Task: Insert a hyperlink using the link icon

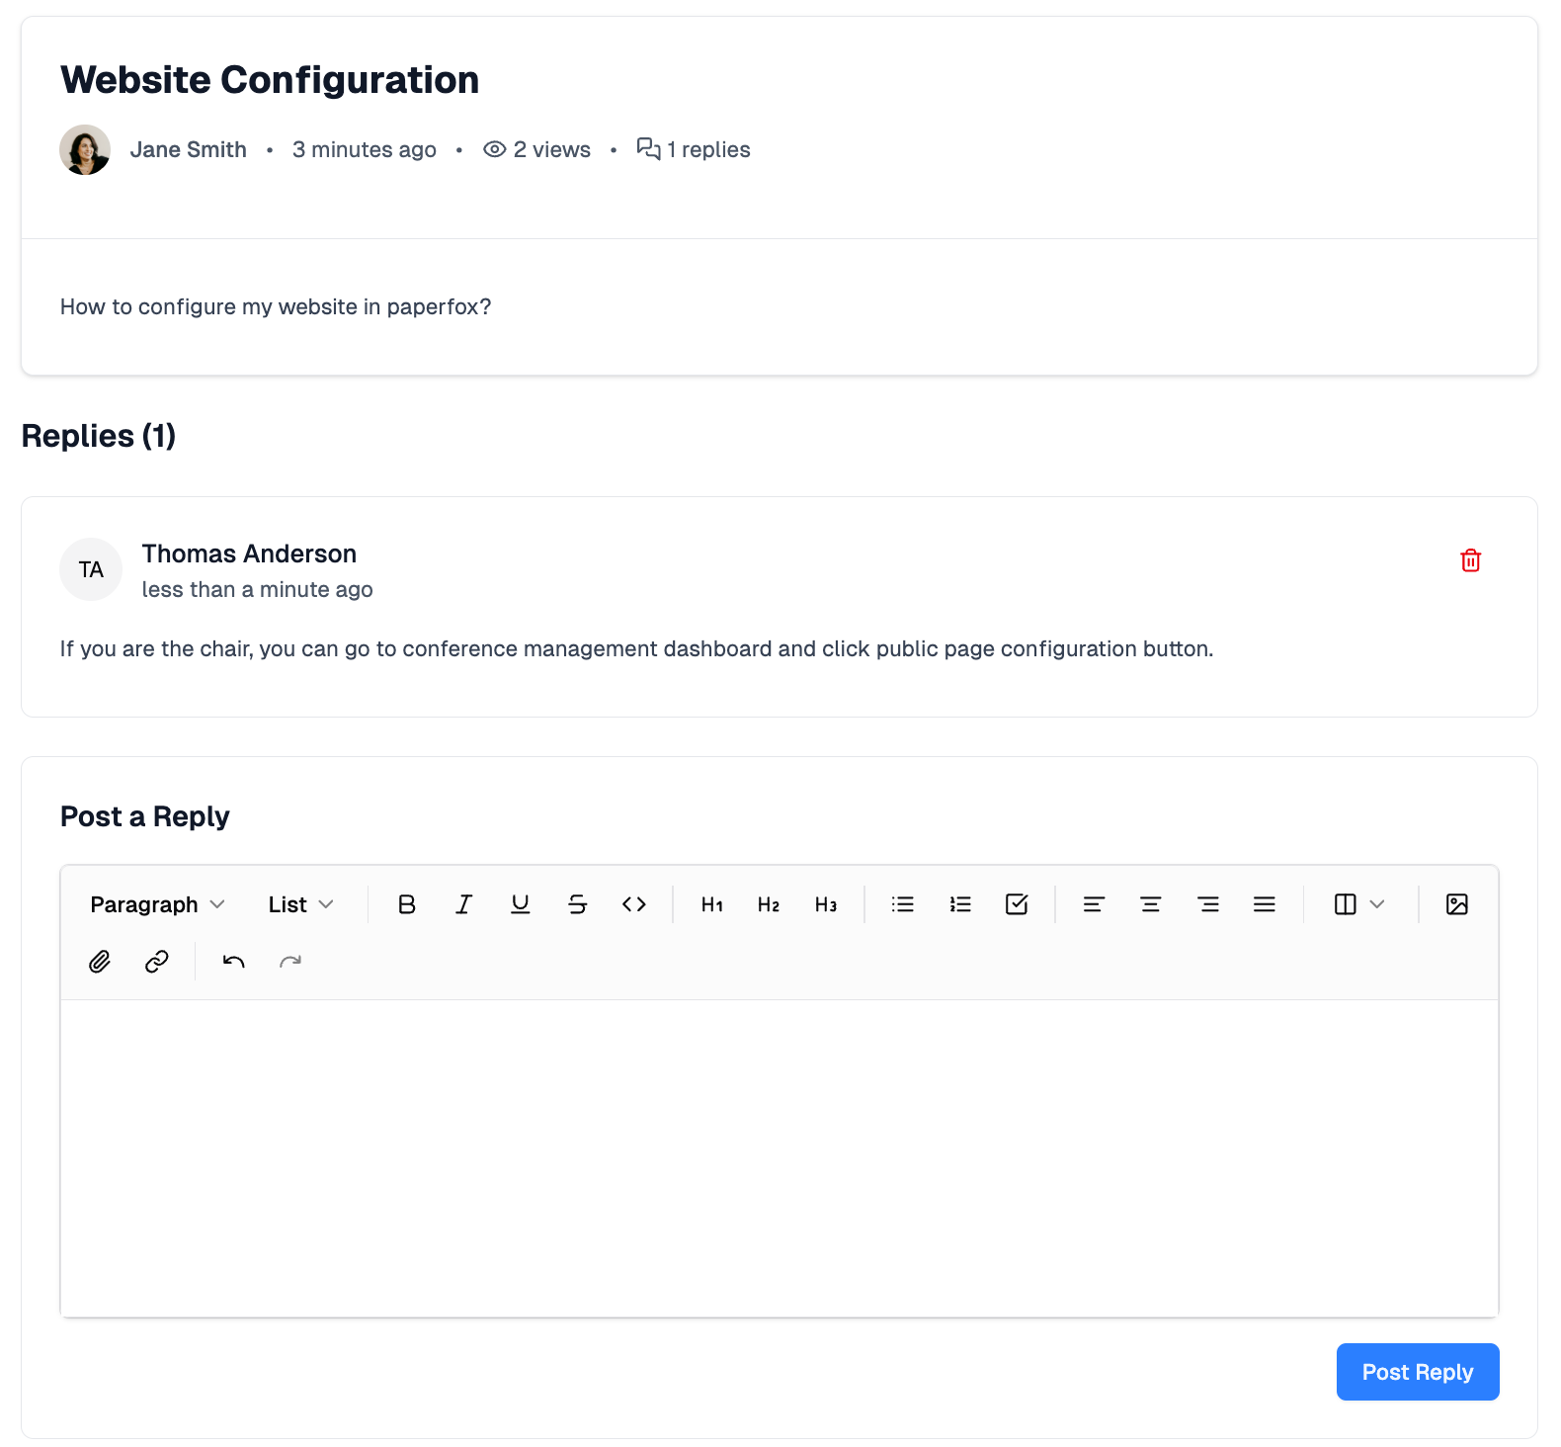Action: point(157,962)
